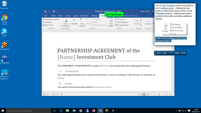Click the [Partnership Name] placeholder
This screenshot has height=113, width=201.
[x=102, y=87]
